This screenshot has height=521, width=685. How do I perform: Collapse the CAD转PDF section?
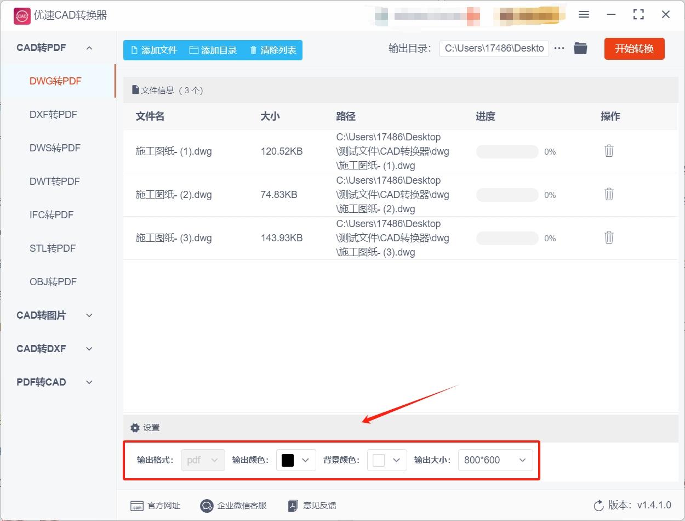89,48
